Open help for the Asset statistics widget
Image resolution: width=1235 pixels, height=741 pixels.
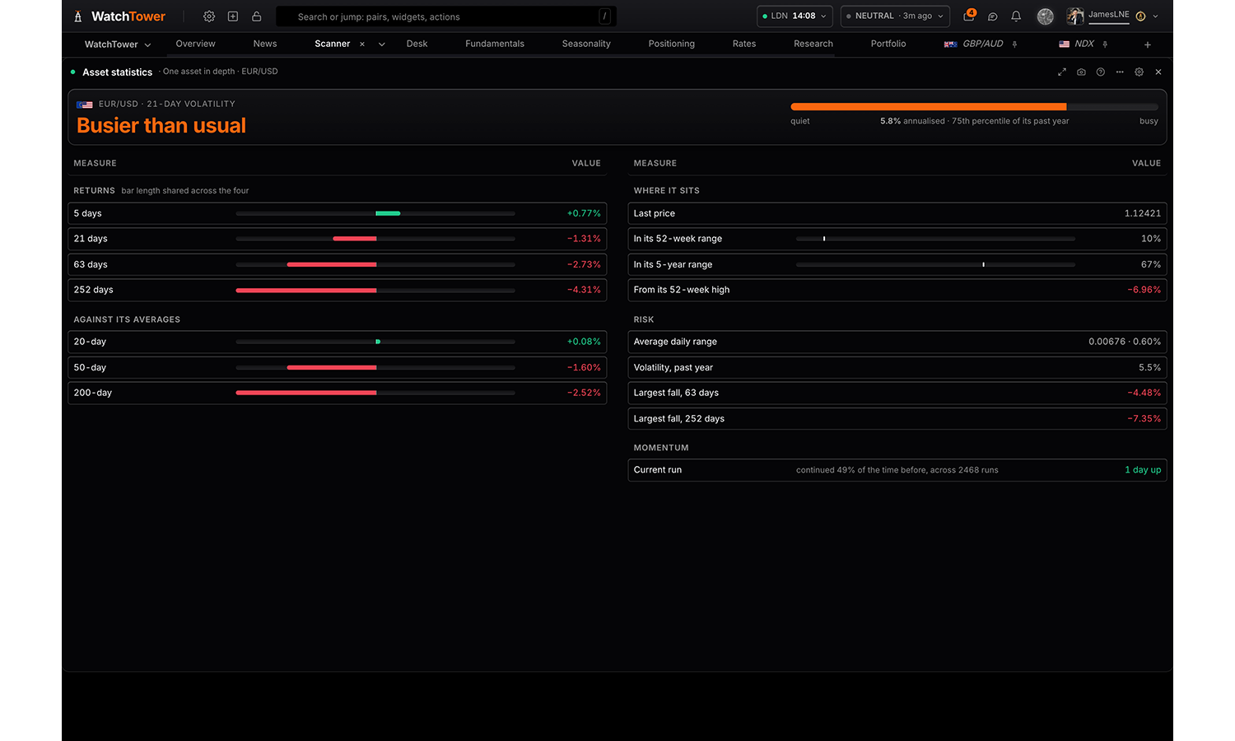(1101, 72)
